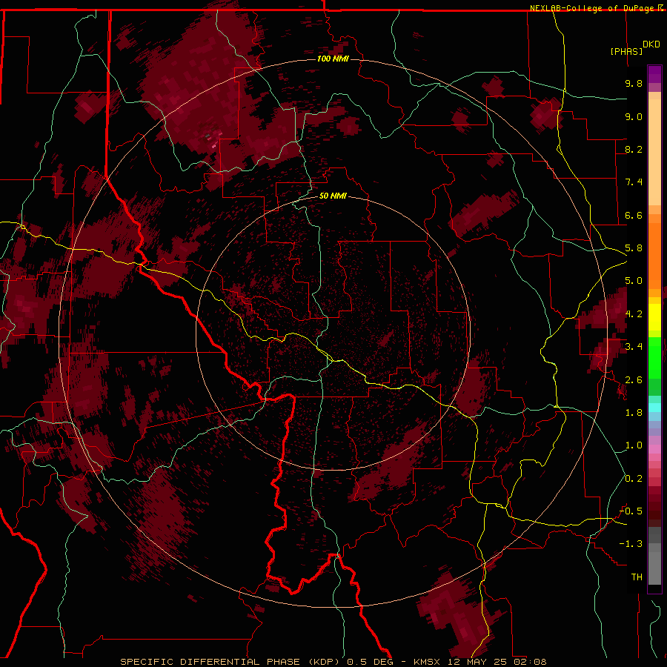Viewport: 667px width, 667px height.
Task: Click the TH threshold label on the scale
Action: pos(637,577)
